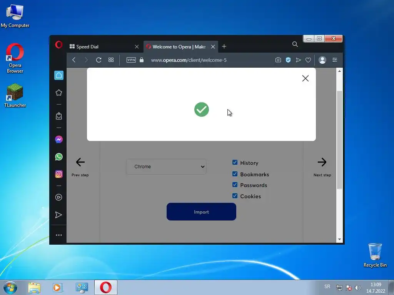Image resolution: width=394 pixels, height=295 pixels.
Task: Open the Windows Start menu
Action: point(10,287)
